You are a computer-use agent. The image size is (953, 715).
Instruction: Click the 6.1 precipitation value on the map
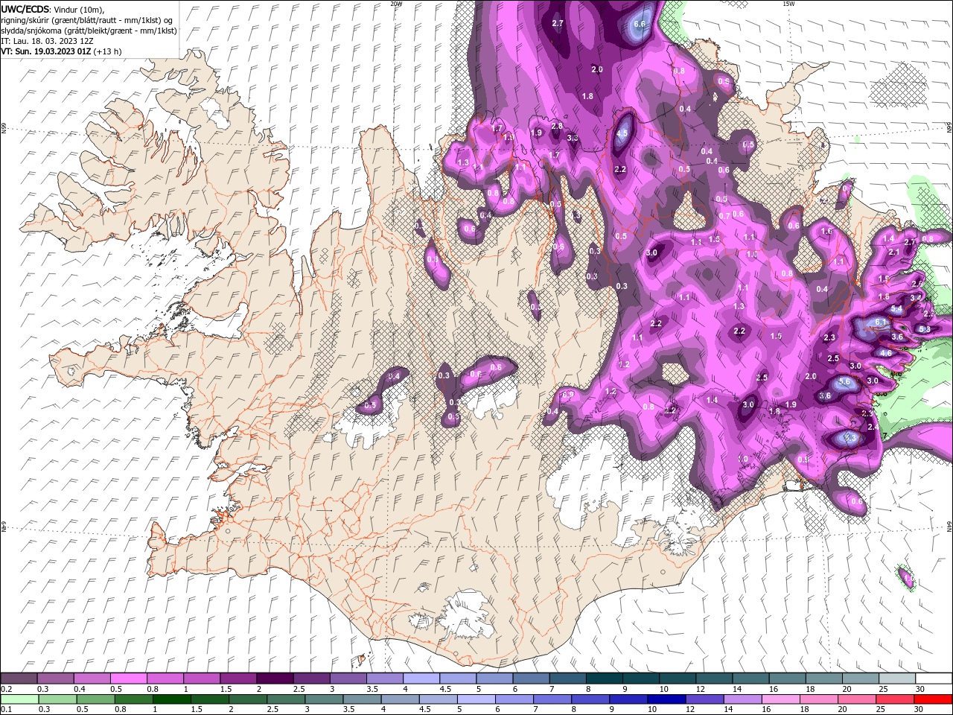click(x=881, y=322)
